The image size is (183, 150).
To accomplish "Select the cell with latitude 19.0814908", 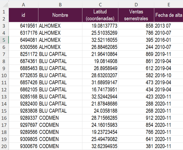I will [x=100, y=61].
